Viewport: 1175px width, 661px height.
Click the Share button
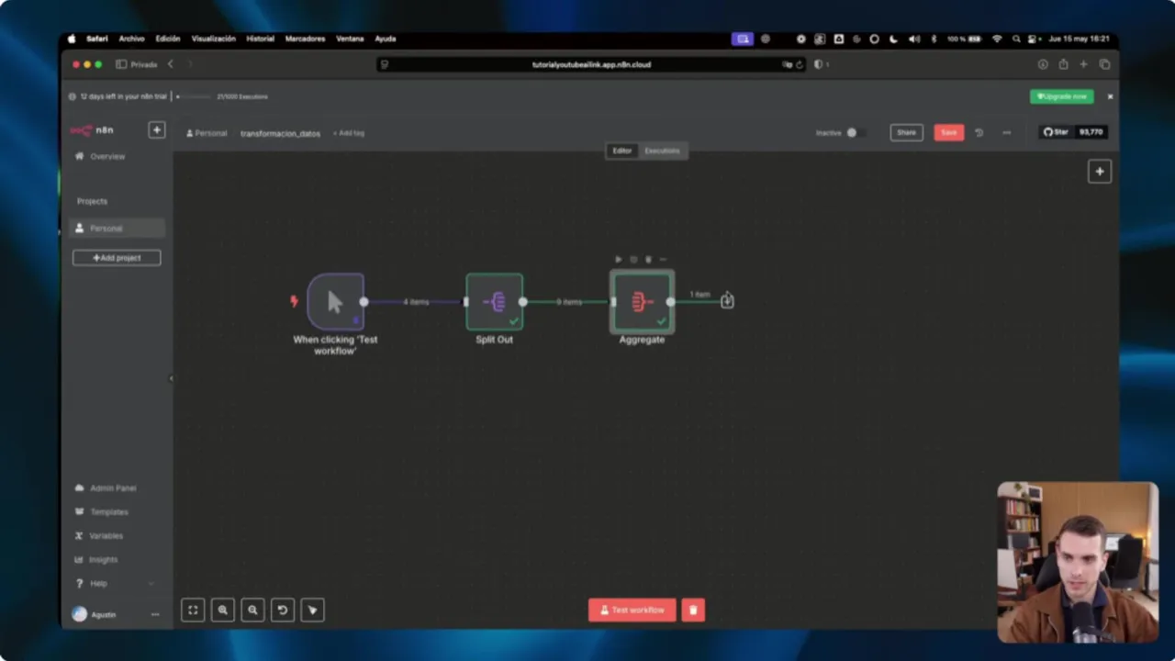(x=906, y=133)
